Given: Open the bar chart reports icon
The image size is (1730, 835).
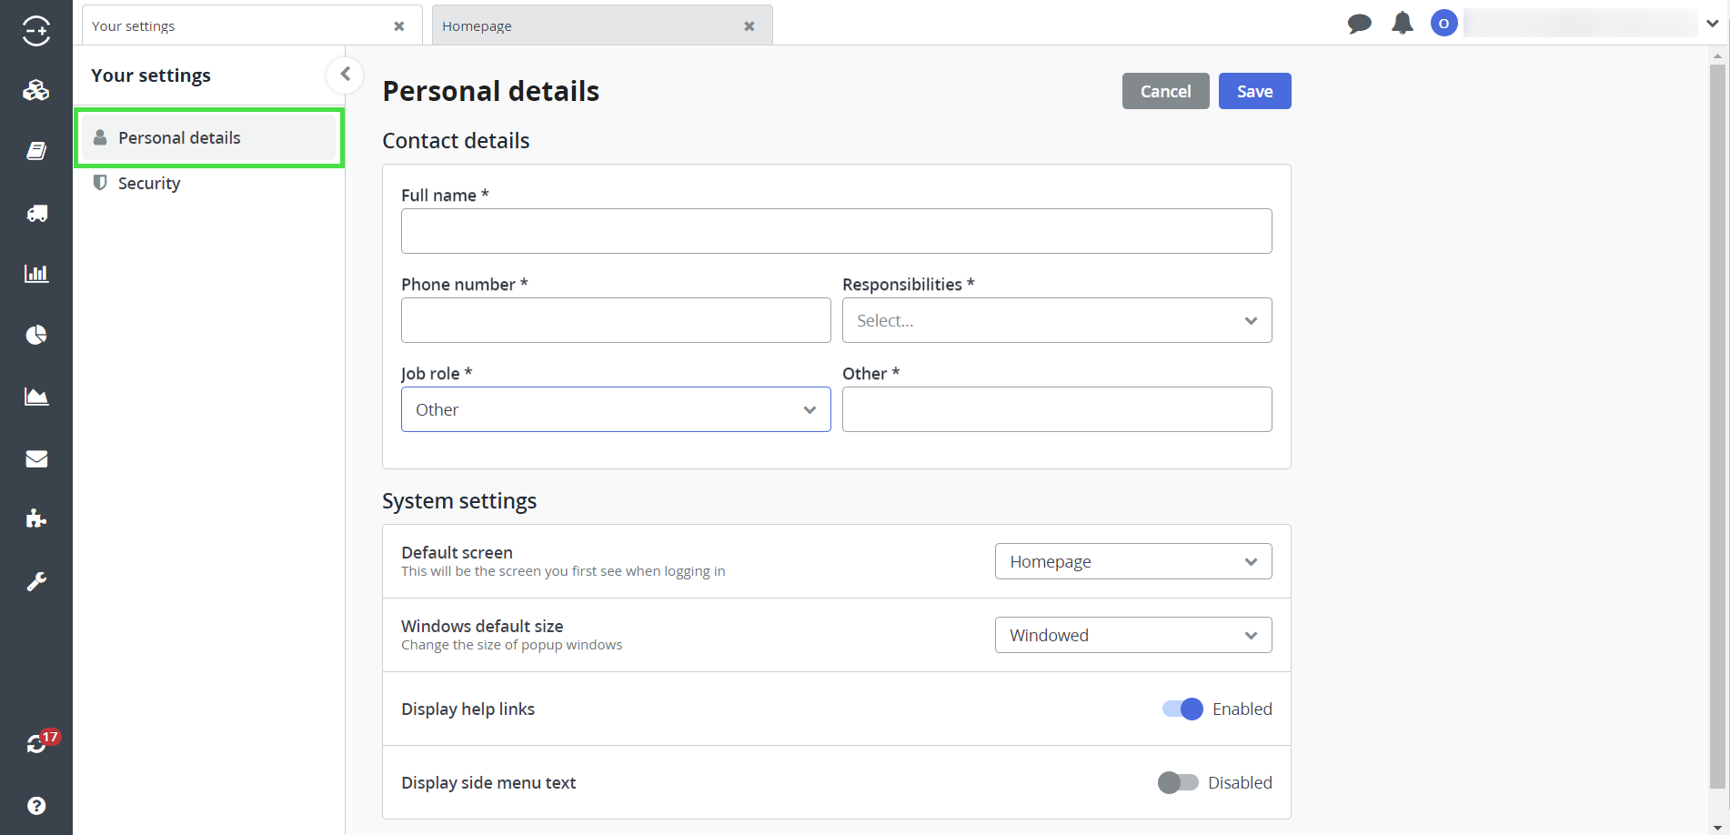Looking at the screenshot, I should [x=36, y=274].
